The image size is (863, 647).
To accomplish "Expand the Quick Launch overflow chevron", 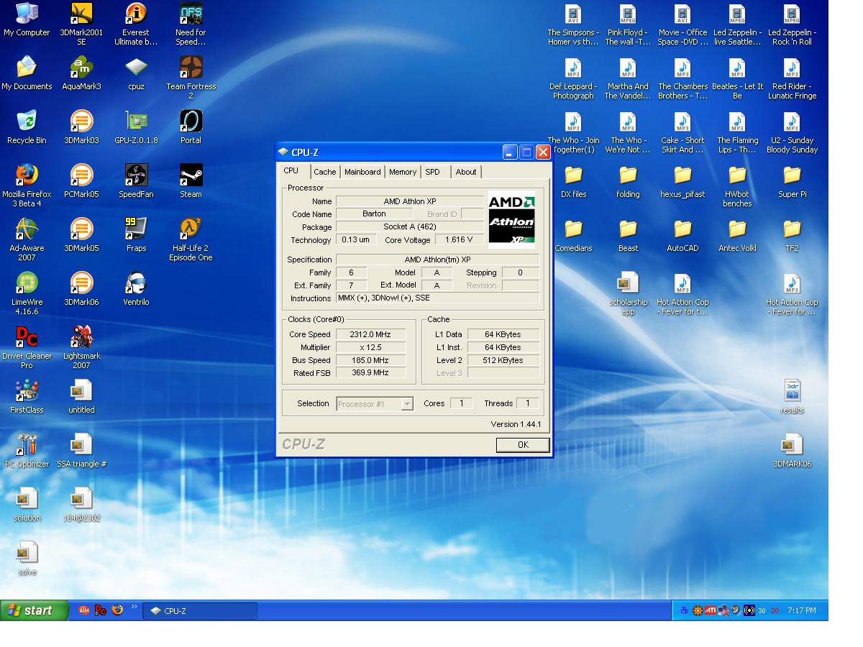I will point(134,608).
